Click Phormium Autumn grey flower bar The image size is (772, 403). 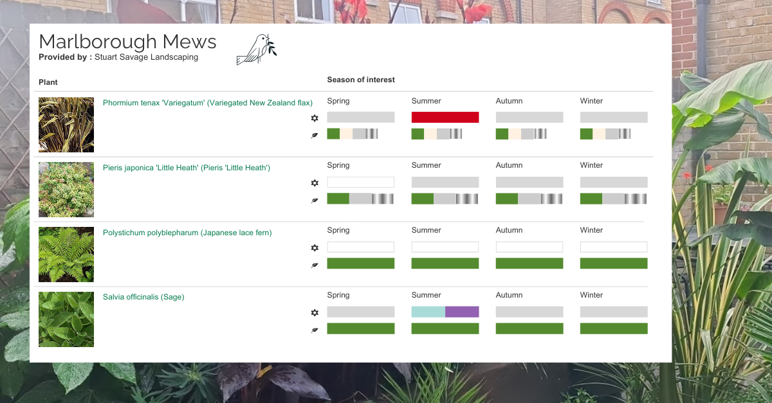tap(529, 117)
